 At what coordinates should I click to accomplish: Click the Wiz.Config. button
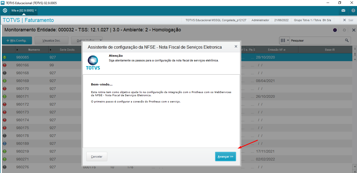pos(17,41)
